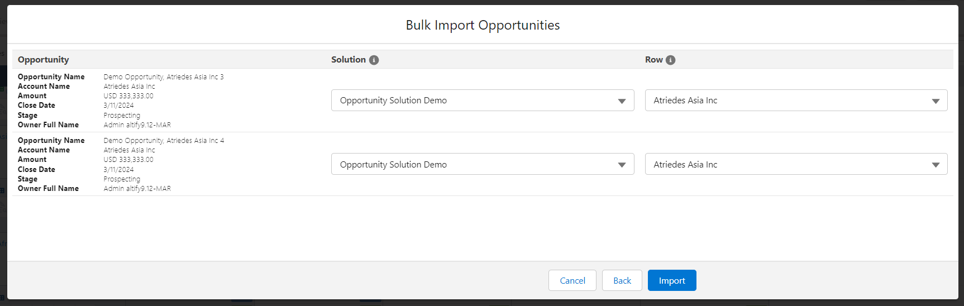Click first opportunity's USD 333,333.00 amount
This screenshot has width=964, height=306.
coord(128,96)
